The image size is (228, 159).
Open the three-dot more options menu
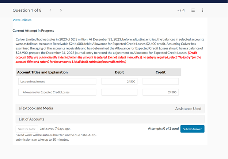pyautogui.click(x=202, y=10)
